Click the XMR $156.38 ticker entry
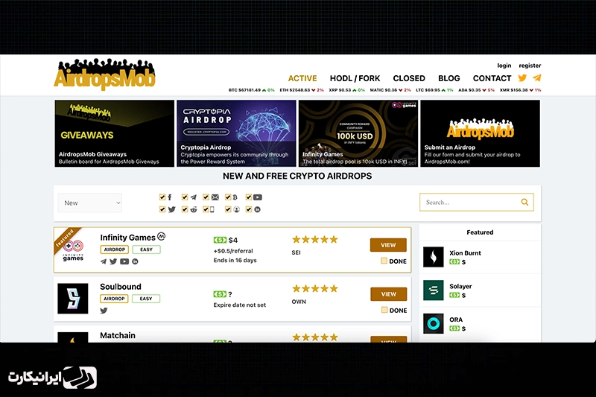 pos(520,90)
